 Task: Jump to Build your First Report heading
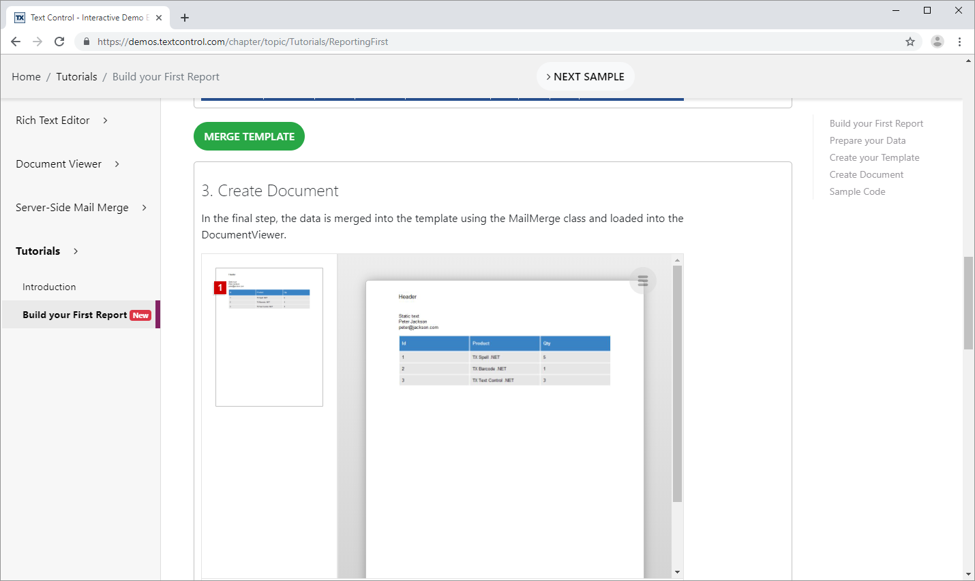[x=876, y=123]
